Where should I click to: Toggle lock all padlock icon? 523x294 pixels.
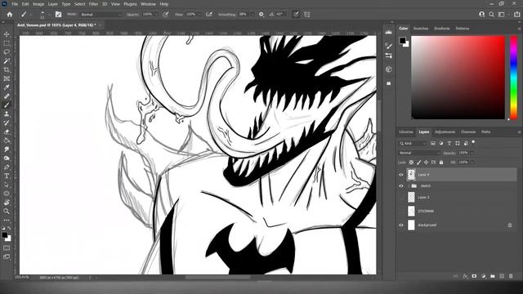coord(441,163)
